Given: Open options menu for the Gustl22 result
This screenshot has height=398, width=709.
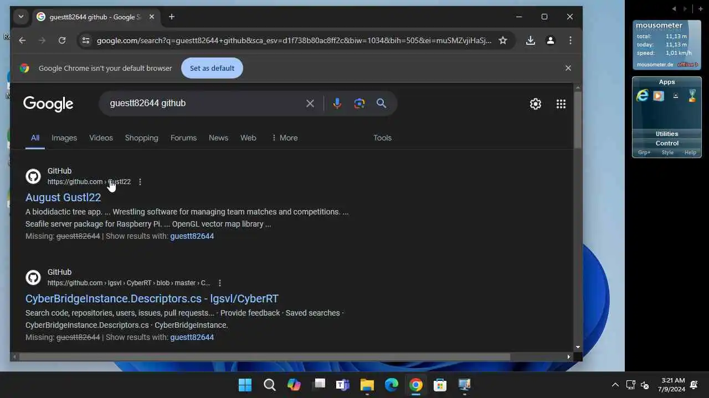Looking at the screenshot, I should 140,182.
